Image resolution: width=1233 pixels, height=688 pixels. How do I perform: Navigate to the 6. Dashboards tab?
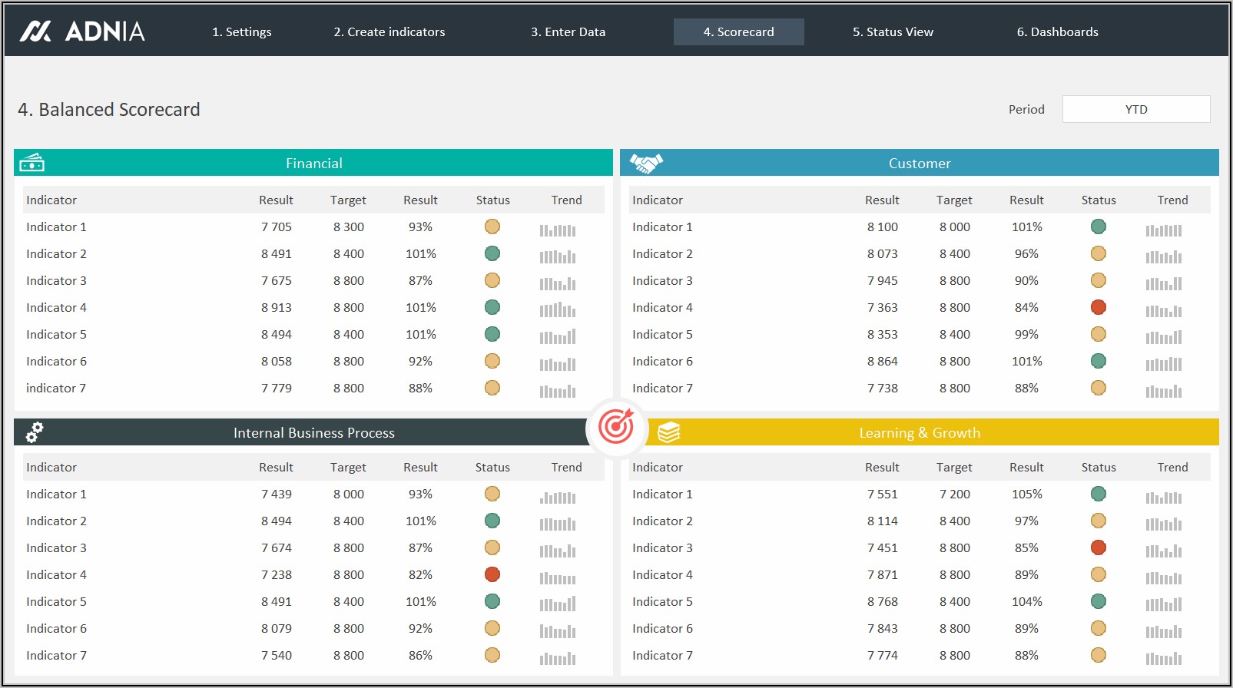1057,32
